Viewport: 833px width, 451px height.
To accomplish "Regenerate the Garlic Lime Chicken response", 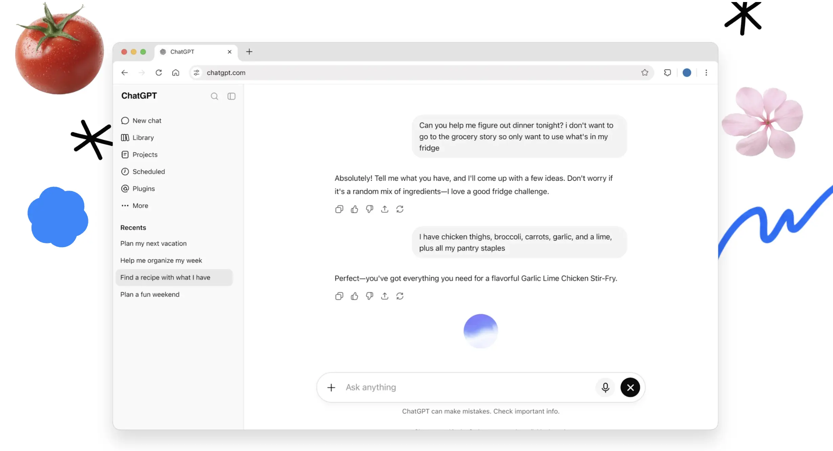I will [x=400, y=296].
